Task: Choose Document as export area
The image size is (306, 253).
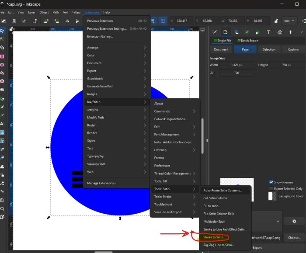Action: [221, 49]
